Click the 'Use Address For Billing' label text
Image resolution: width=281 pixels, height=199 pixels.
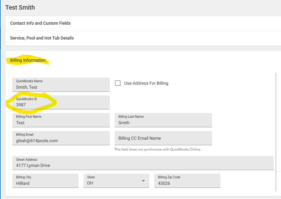pos(146,83)
